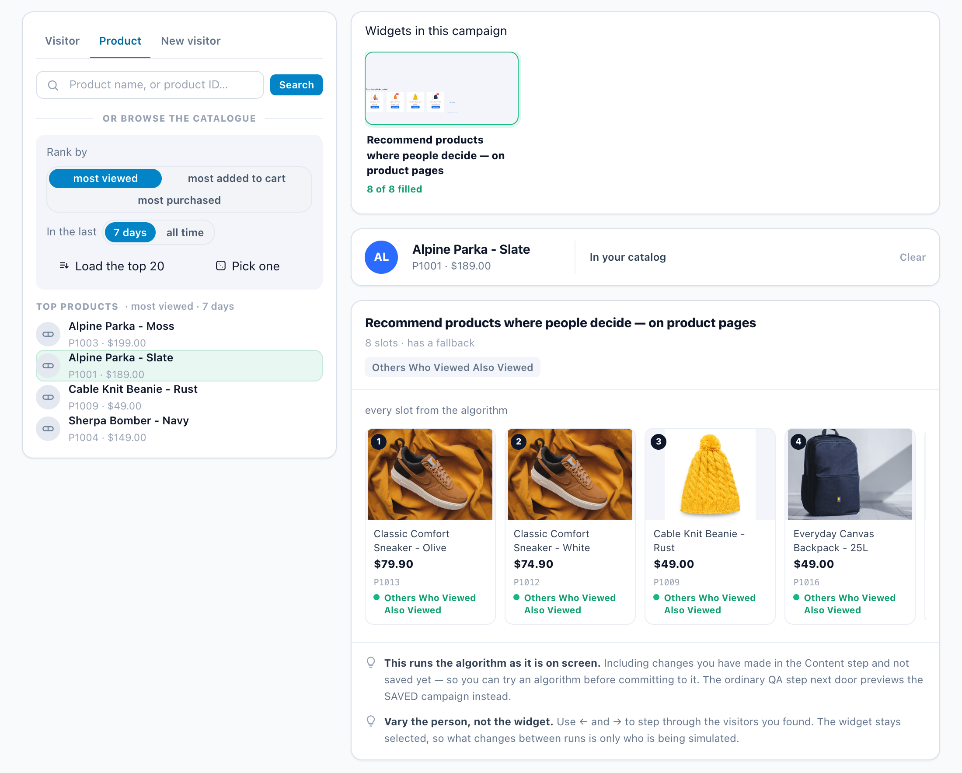Click the widget title under the thumbnail

click(436, 155)
